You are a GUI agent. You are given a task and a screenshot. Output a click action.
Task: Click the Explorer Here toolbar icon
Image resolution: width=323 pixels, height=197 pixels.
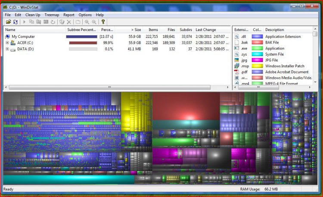38,22
